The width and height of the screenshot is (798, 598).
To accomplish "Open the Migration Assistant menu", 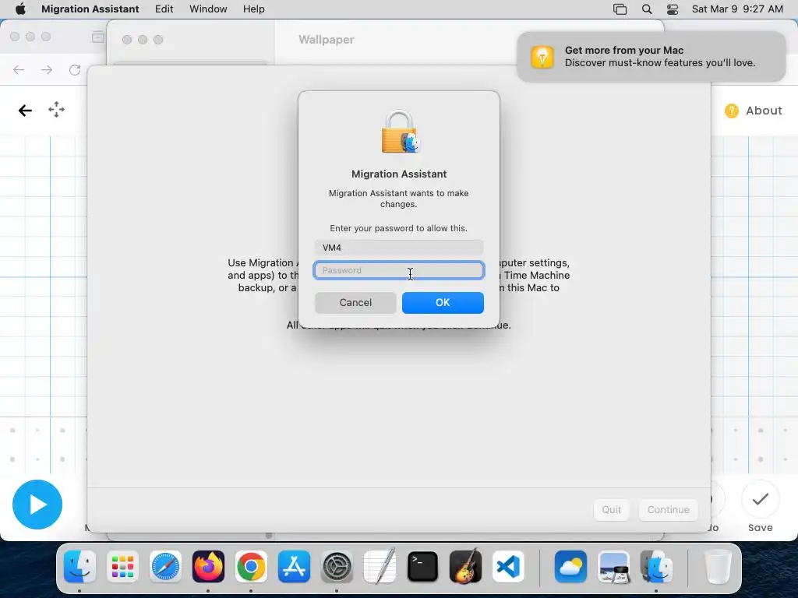I will [x=90, y=9].
